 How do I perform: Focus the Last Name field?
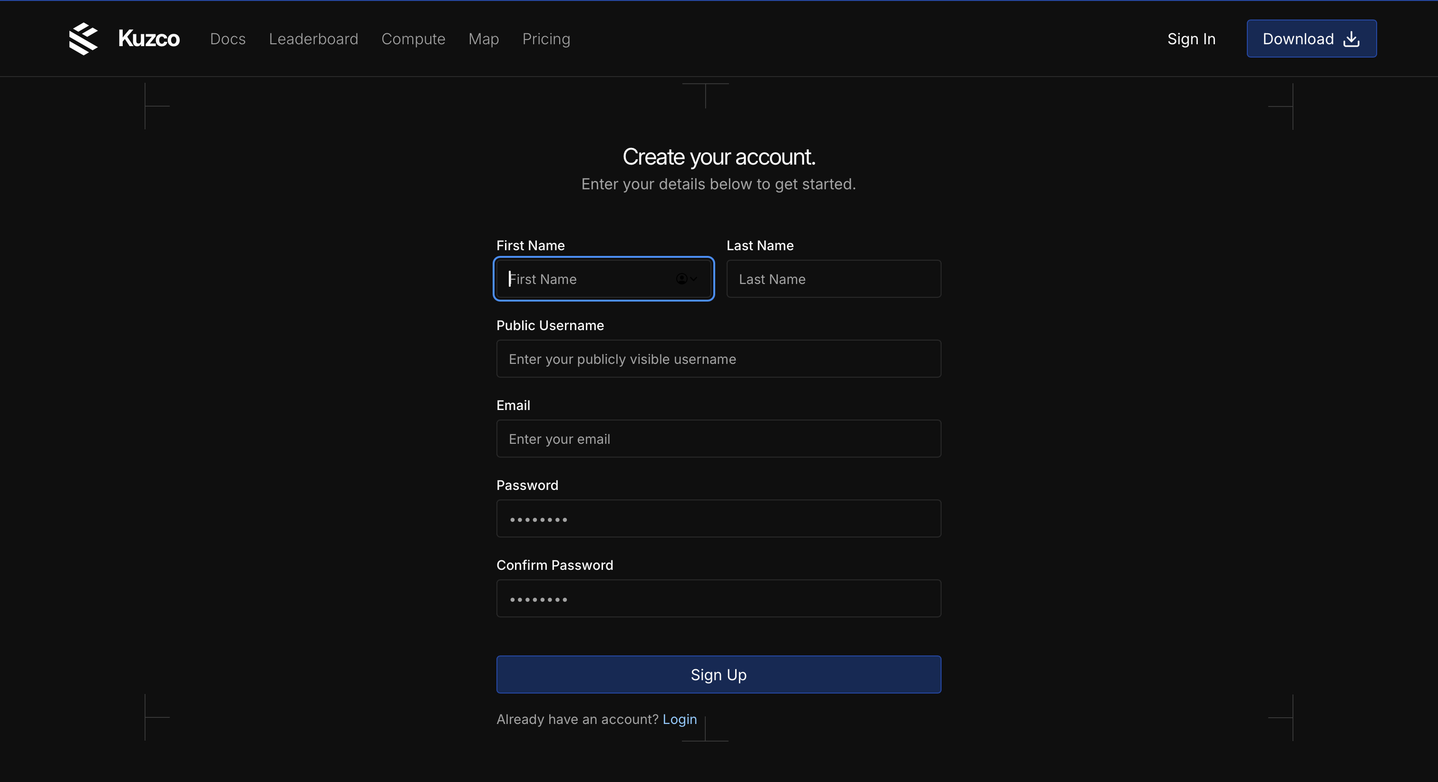coord(834,279)
